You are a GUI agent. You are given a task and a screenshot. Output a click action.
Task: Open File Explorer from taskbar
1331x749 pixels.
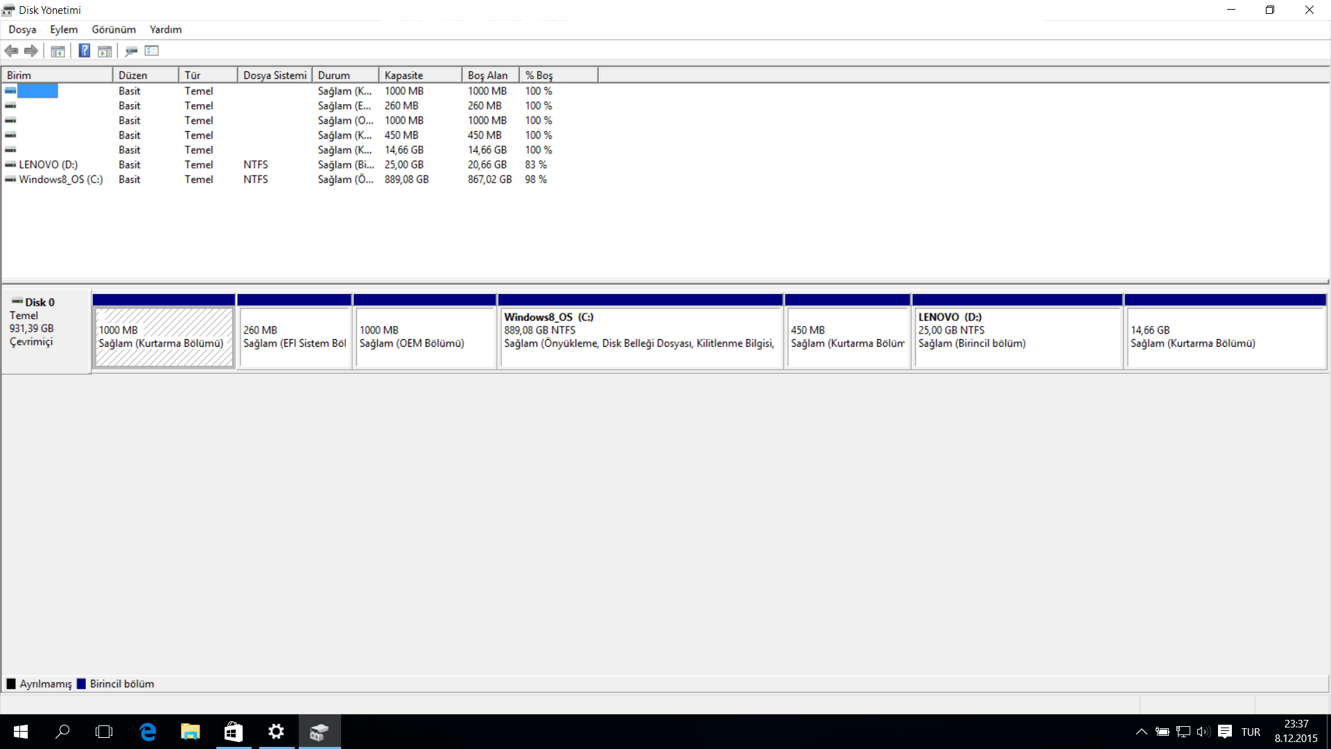pyautogui.click(x=190, y=732)
